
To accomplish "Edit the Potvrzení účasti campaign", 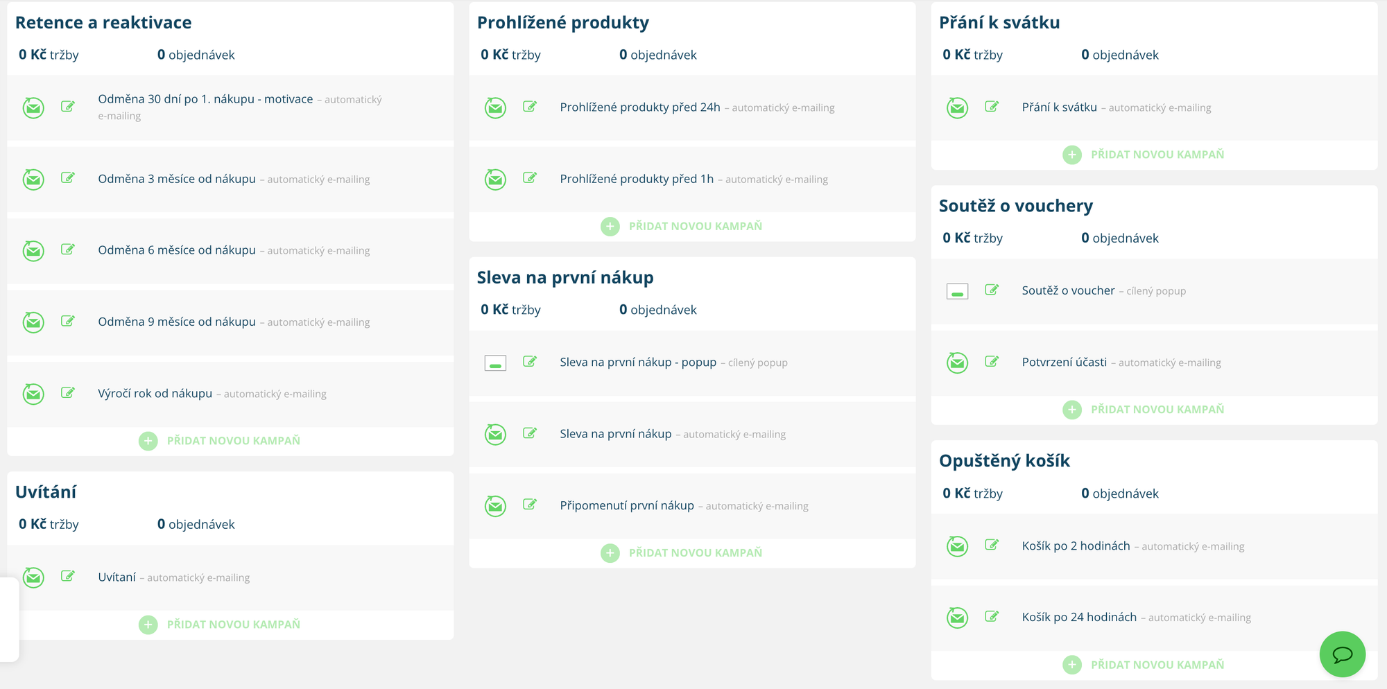I will pyautogui.click(x=992, y=362).
